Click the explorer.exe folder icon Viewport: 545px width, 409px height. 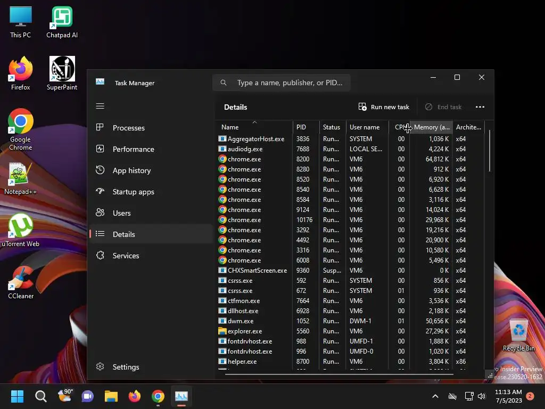pos(222,331)
